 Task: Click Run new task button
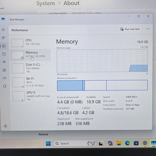coord(130,29)
